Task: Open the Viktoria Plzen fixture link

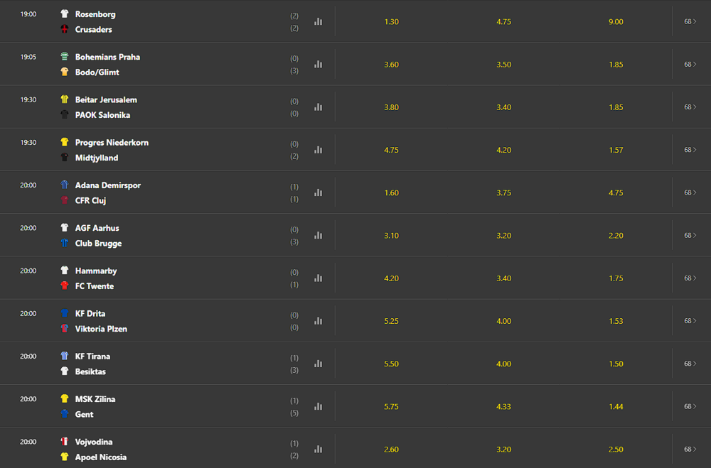Action: tap(101, 329)
